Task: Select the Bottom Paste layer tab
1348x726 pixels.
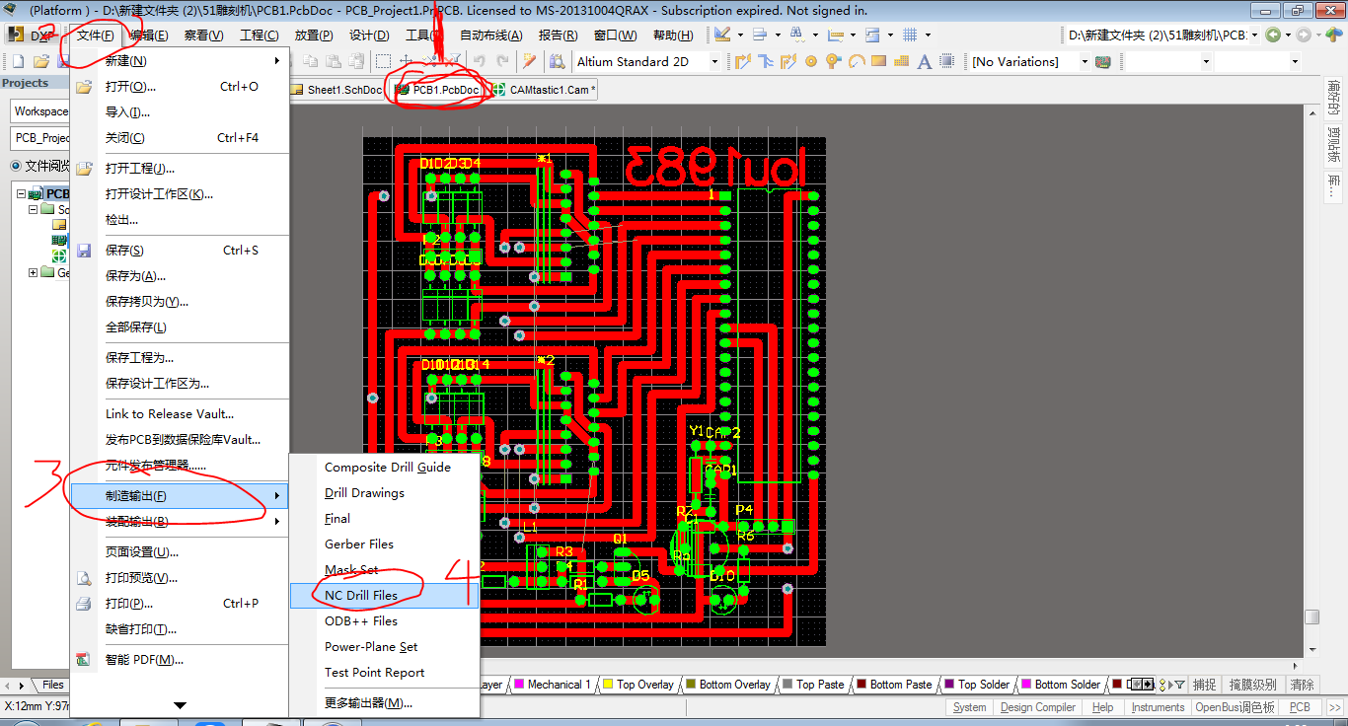Action: point(894,685)
